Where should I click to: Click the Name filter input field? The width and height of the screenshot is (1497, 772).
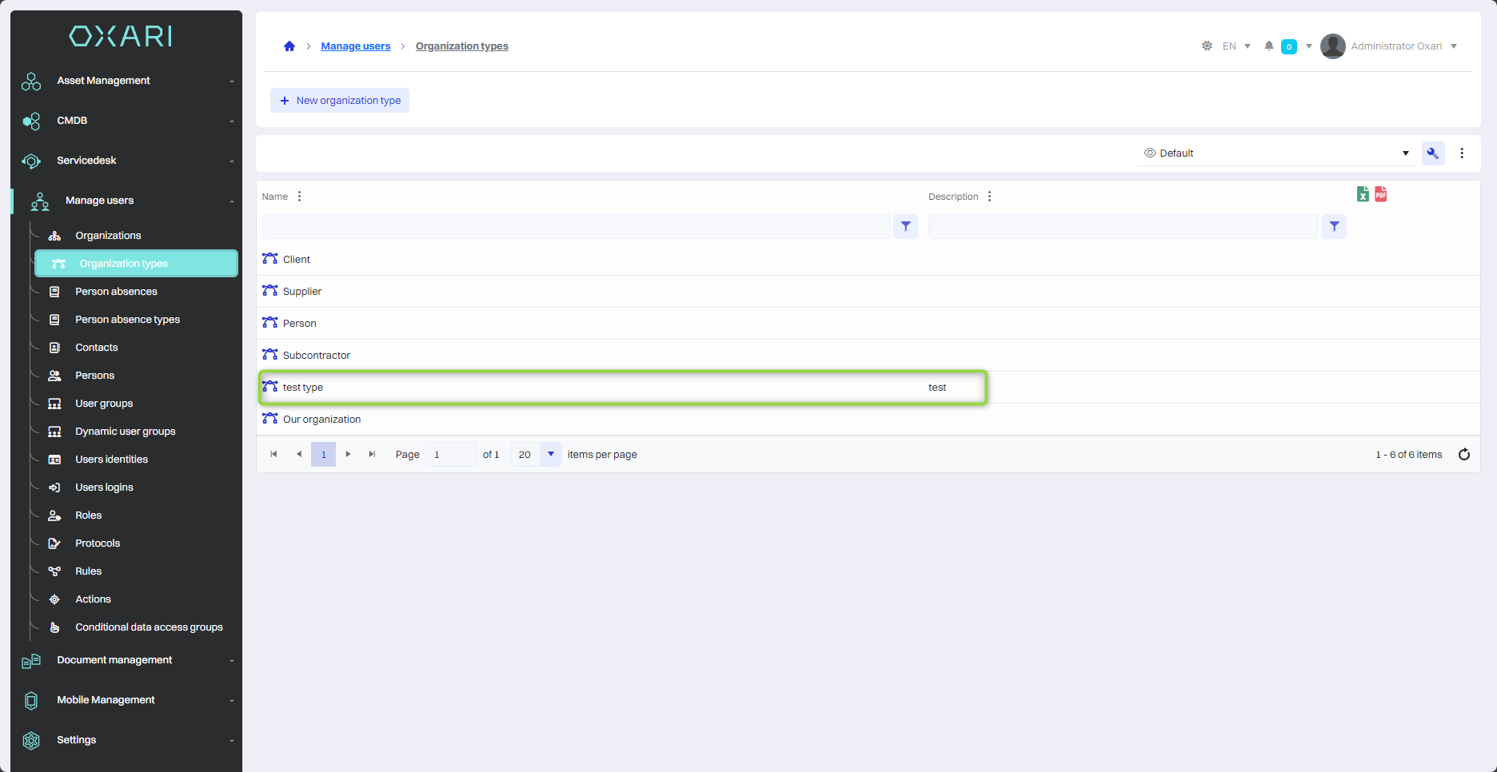[576, 227]
